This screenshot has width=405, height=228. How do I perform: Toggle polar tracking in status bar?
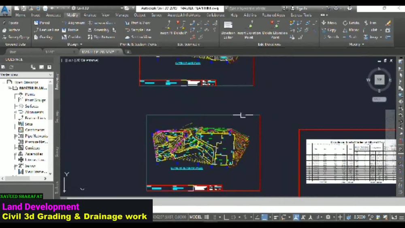234,217
